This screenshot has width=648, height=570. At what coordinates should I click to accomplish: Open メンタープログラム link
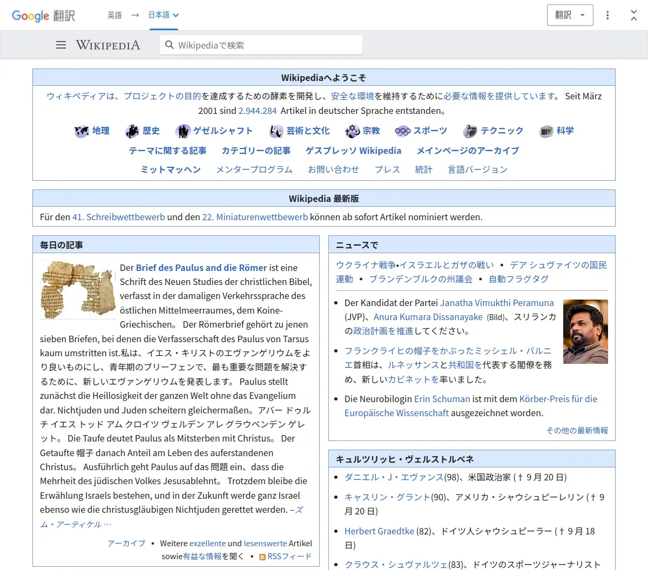(254, 169)
